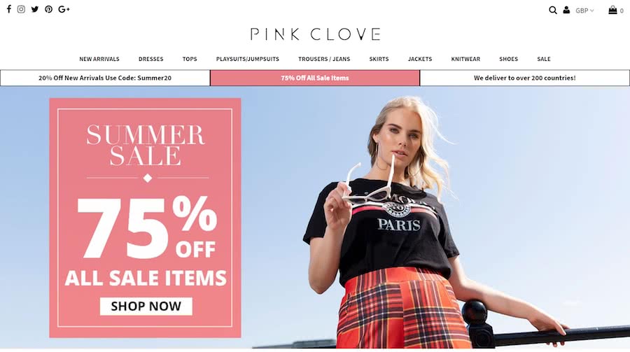
Task: Open the New Arrivals menu
Action: 99,59
